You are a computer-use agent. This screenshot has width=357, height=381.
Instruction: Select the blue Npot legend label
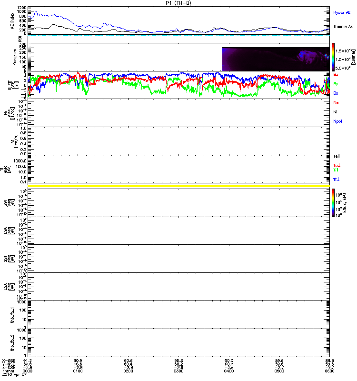point(337,121)
